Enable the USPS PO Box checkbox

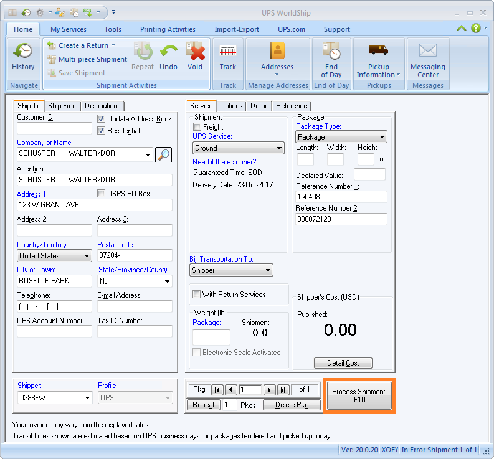click(x=101, y=193)
